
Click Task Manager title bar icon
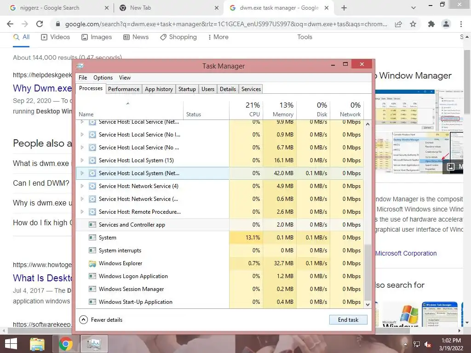tap(80, 66)
